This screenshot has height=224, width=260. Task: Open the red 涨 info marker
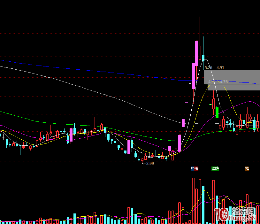click(196, 169)
